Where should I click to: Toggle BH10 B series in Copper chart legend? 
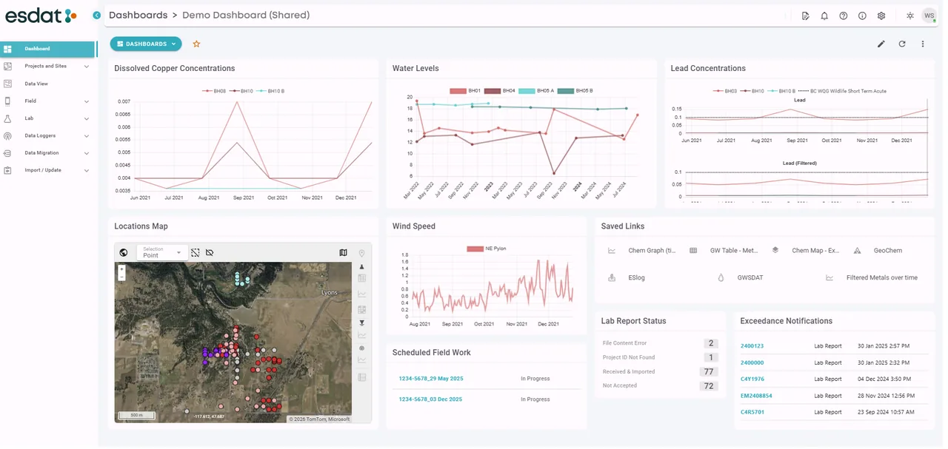[270, 91]
